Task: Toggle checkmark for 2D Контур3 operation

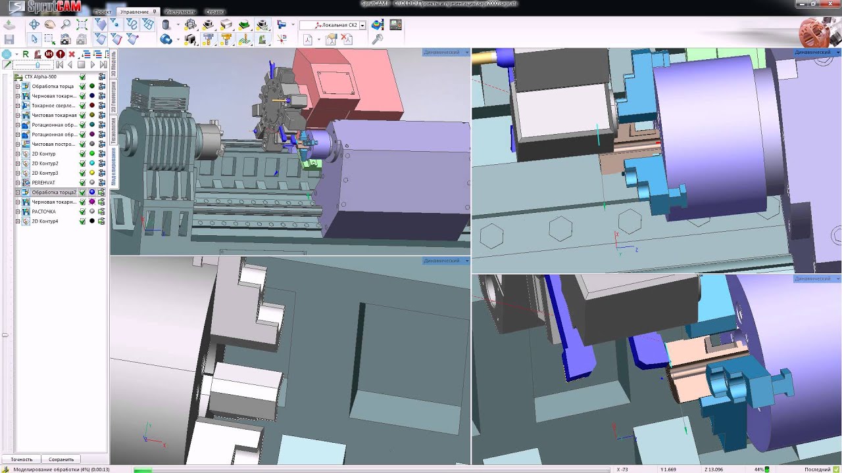Action: tap(83, 173)
